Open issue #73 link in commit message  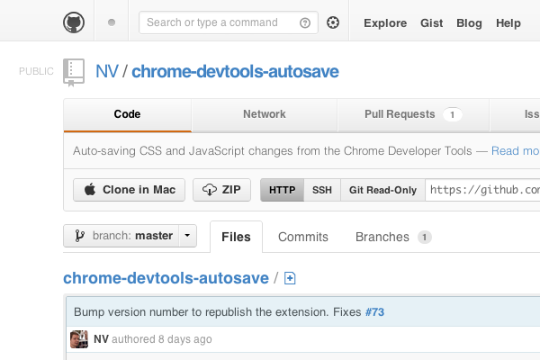[374, 312]
